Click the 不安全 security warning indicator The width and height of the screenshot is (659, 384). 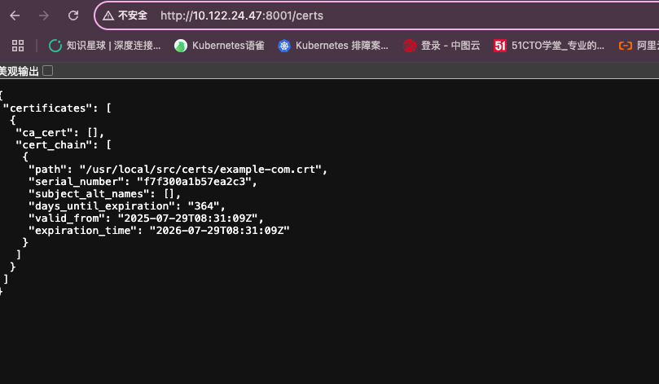pos(125,15)
